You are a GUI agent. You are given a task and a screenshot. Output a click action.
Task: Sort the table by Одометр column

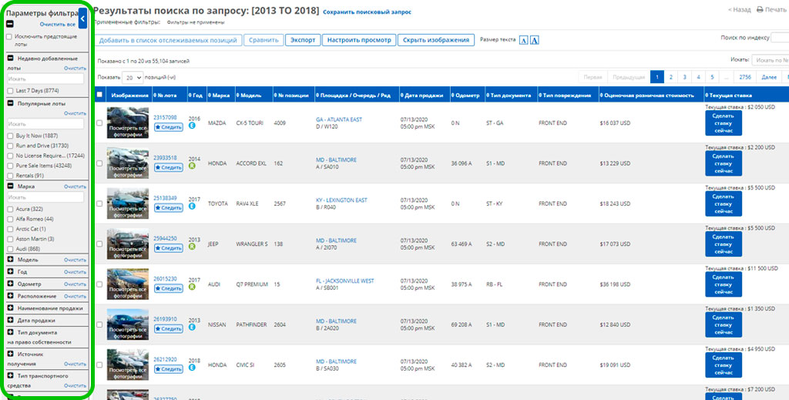click(468, 95)
